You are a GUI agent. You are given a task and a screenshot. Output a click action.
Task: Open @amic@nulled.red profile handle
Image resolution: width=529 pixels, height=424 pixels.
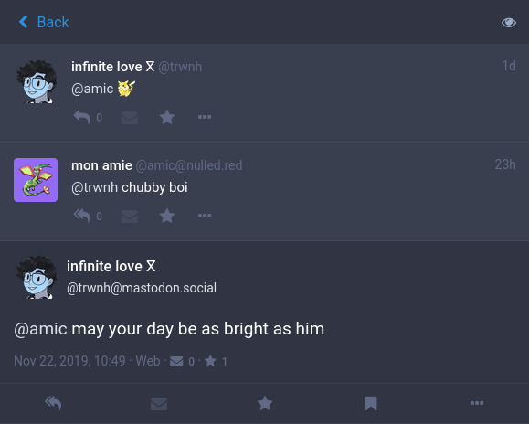(189, 165)
